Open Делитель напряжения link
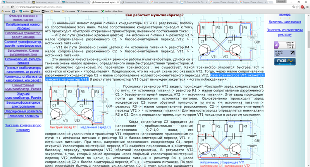Image resolution: width=310 pixels, height=167 pixels. pos(285,22)
